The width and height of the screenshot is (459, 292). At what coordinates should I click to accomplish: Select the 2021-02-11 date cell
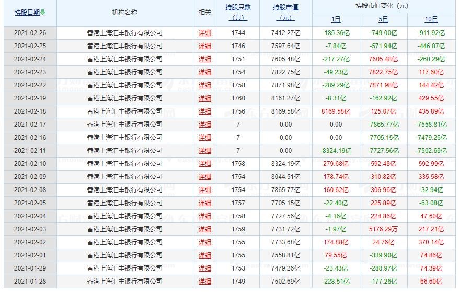point(30,151)
